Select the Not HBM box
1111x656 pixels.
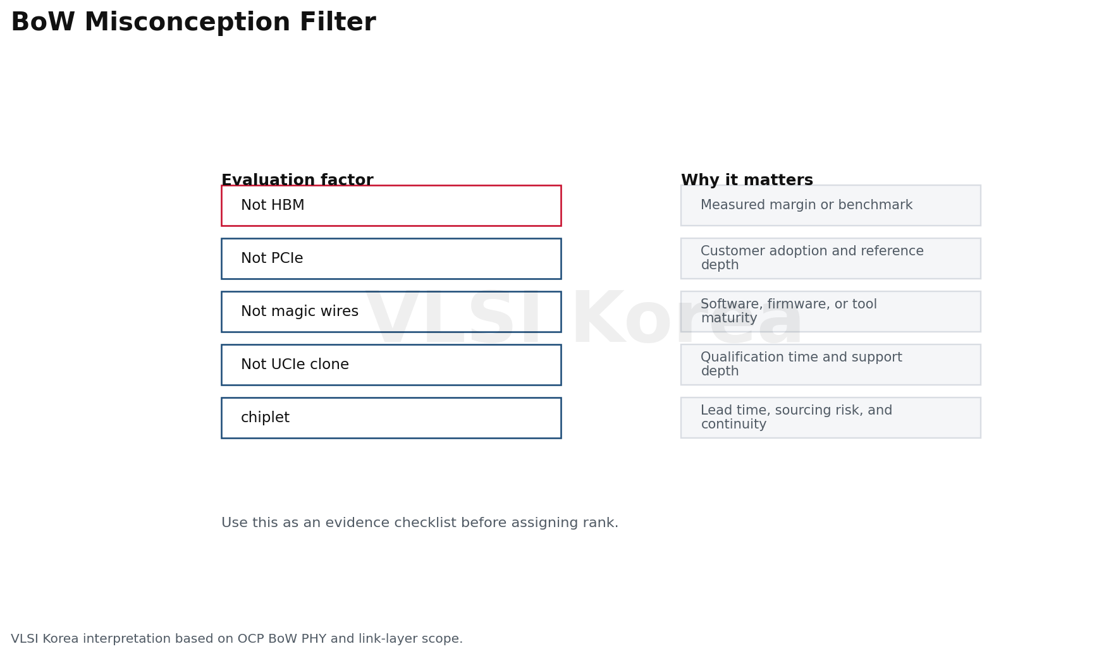[391, 205]
